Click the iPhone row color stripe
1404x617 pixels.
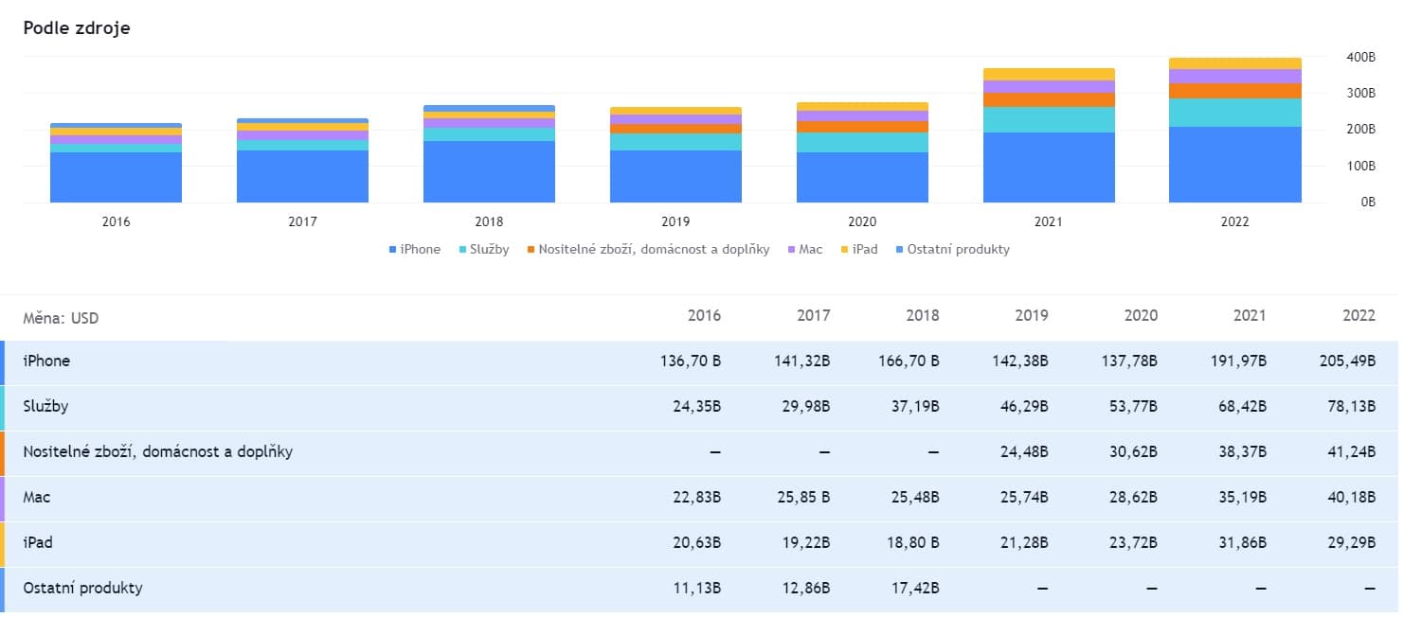tap(4, 361)
